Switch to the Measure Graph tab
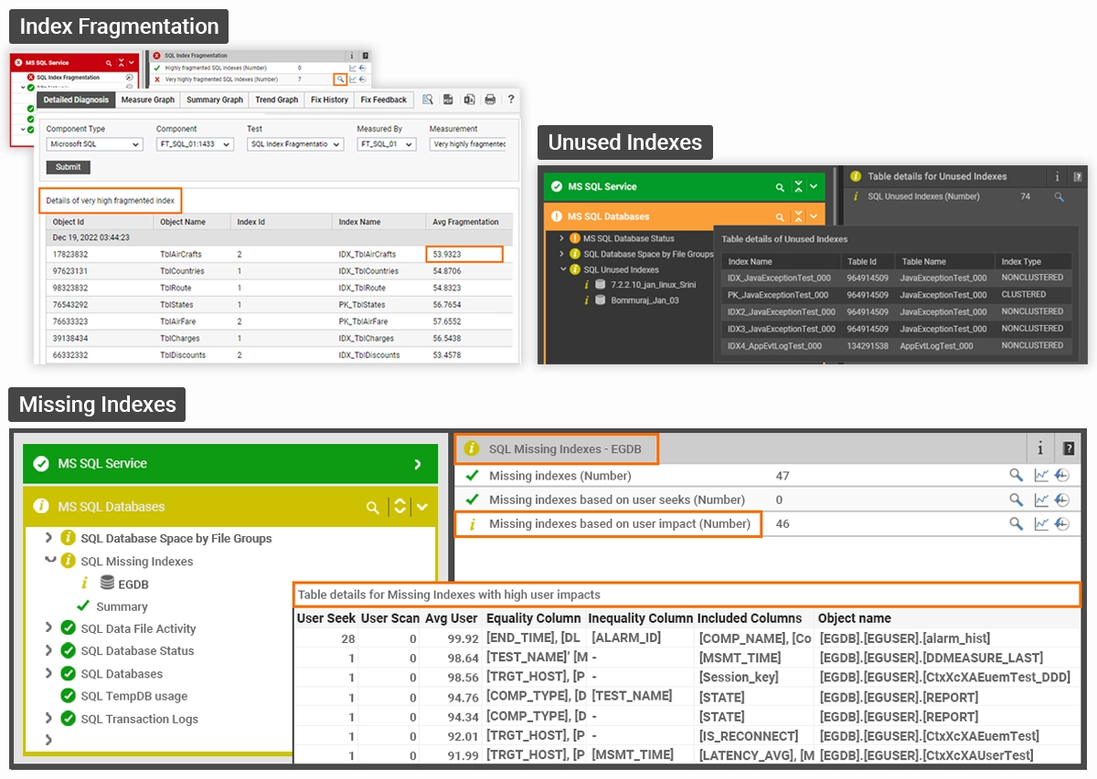The width and height of the screenshot is (1097, 779). click(x=147, y=100)
